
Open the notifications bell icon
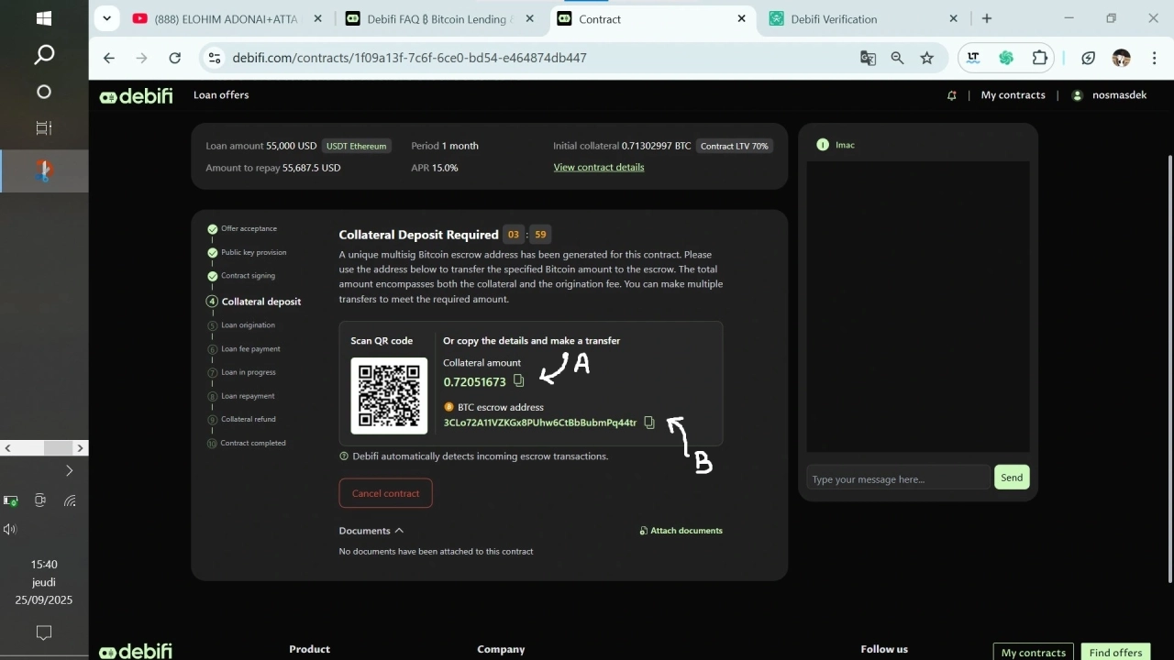click(951, 95)
